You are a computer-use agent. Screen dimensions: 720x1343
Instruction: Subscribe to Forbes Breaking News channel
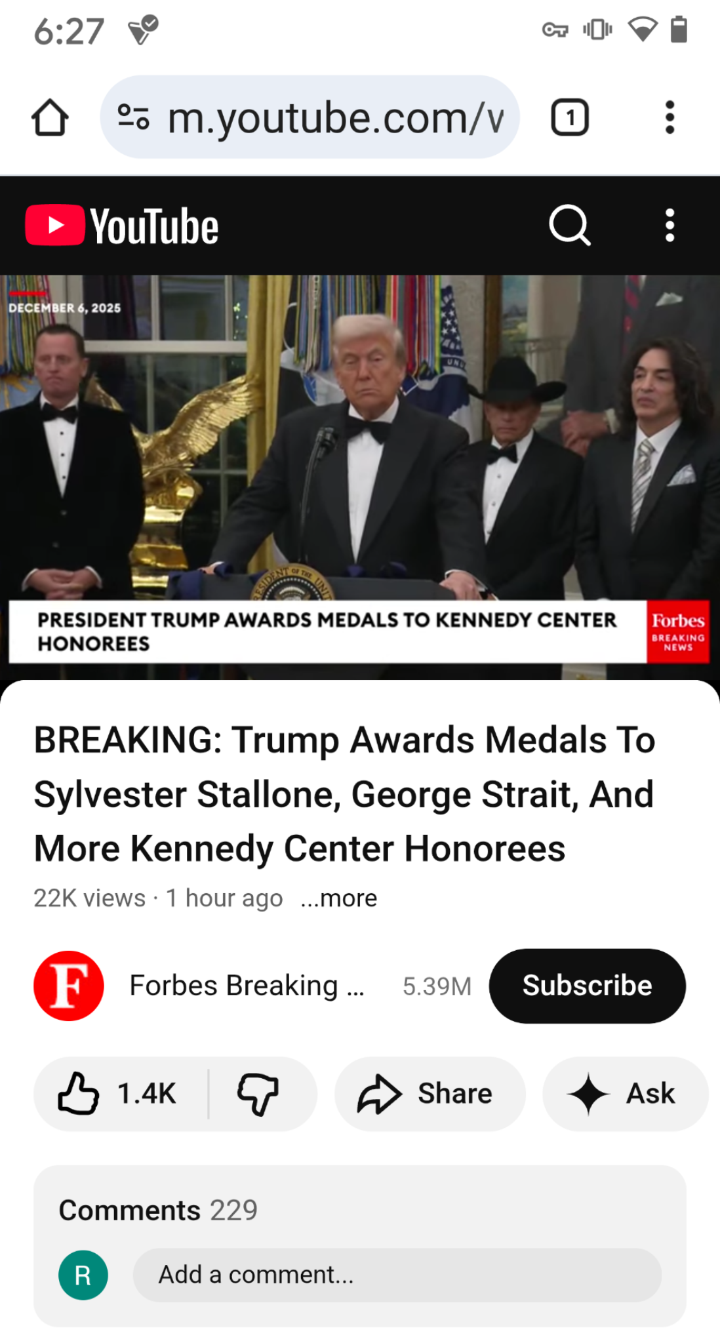588,986
